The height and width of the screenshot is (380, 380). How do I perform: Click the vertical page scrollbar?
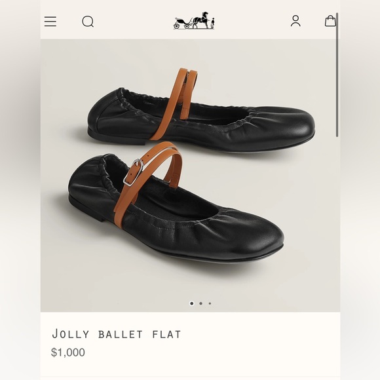[337, 75]
